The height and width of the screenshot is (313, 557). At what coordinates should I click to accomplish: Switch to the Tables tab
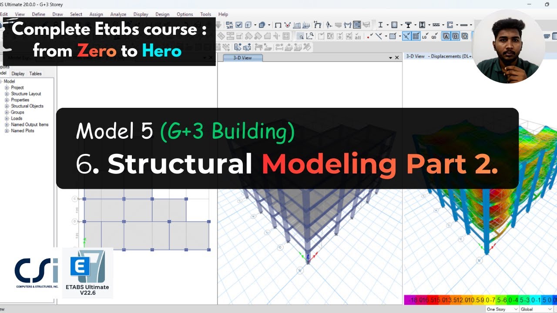(35, 73)
